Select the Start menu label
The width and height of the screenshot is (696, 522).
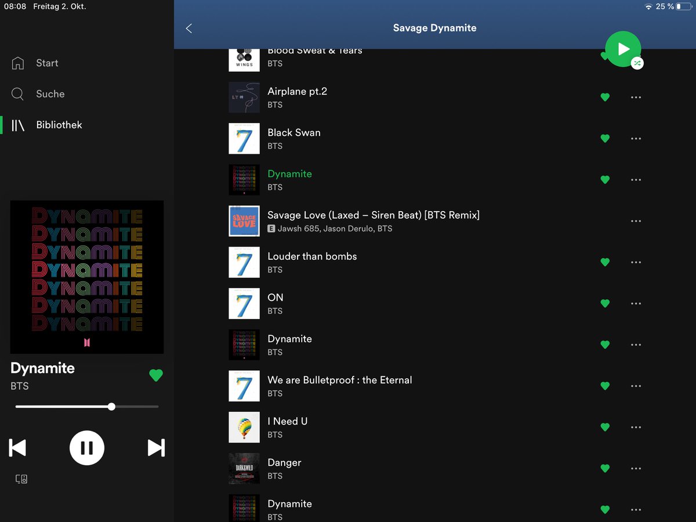click(47, 63)
